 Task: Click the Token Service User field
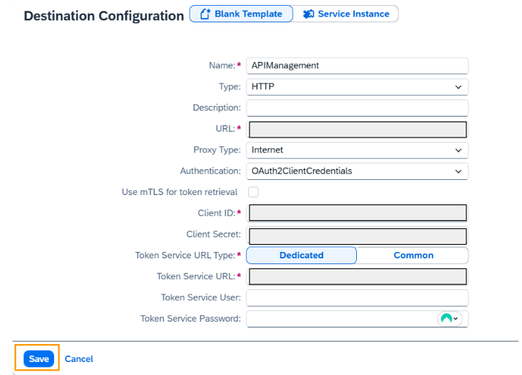[x=357, y=297]
